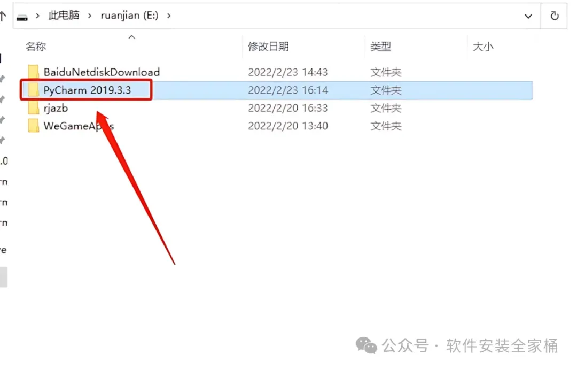Image resolution: width=577 pixels, height=369 pixels.
Task: Sort by 大小 column header
Action: 483,47
